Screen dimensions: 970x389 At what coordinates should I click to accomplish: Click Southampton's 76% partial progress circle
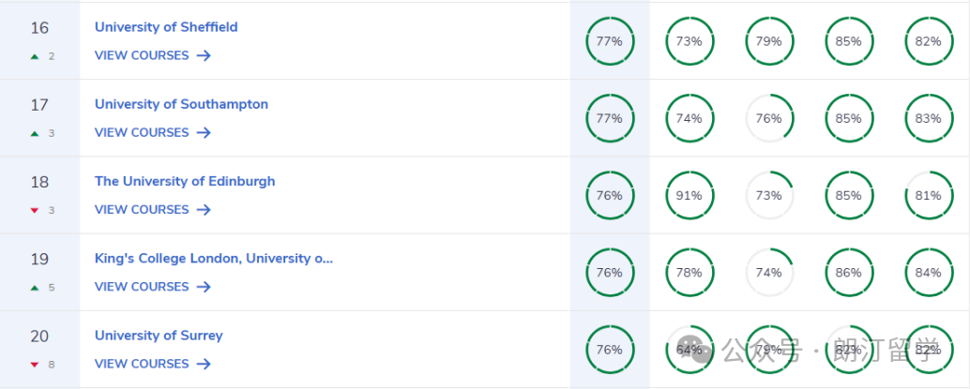769,118
